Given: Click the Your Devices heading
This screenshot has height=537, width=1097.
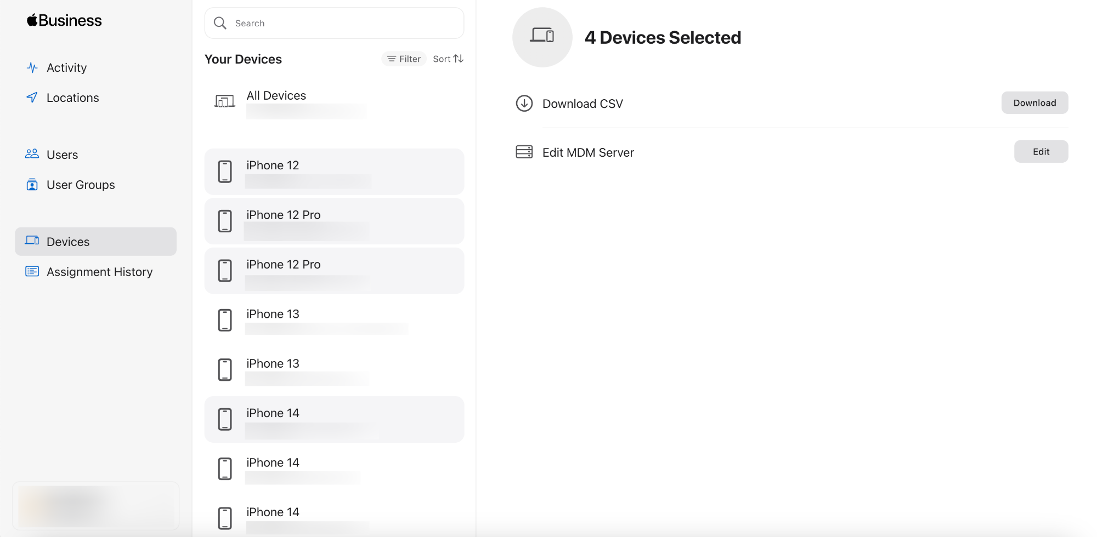Looking at the screenshot, I should click(243, 59).
